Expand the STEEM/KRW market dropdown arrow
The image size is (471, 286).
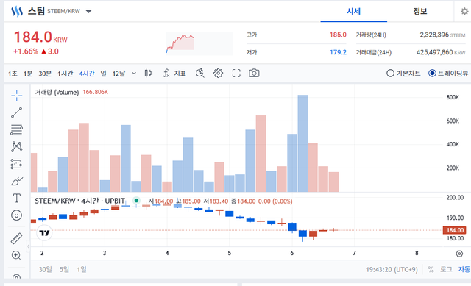(x=88, y=12)
